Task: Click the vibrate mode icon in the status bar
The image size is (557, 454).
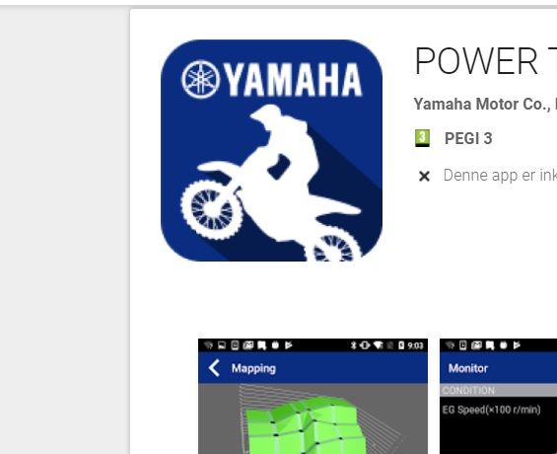Action: (365, 345)
